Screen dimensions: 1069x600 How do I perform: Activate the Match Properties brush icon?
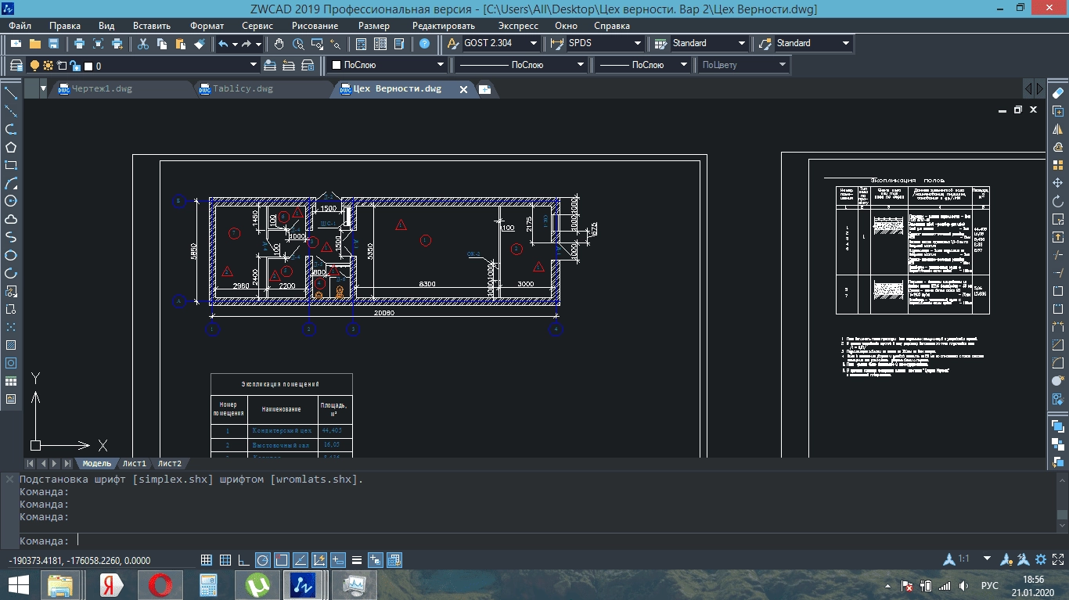coord(200,44)
